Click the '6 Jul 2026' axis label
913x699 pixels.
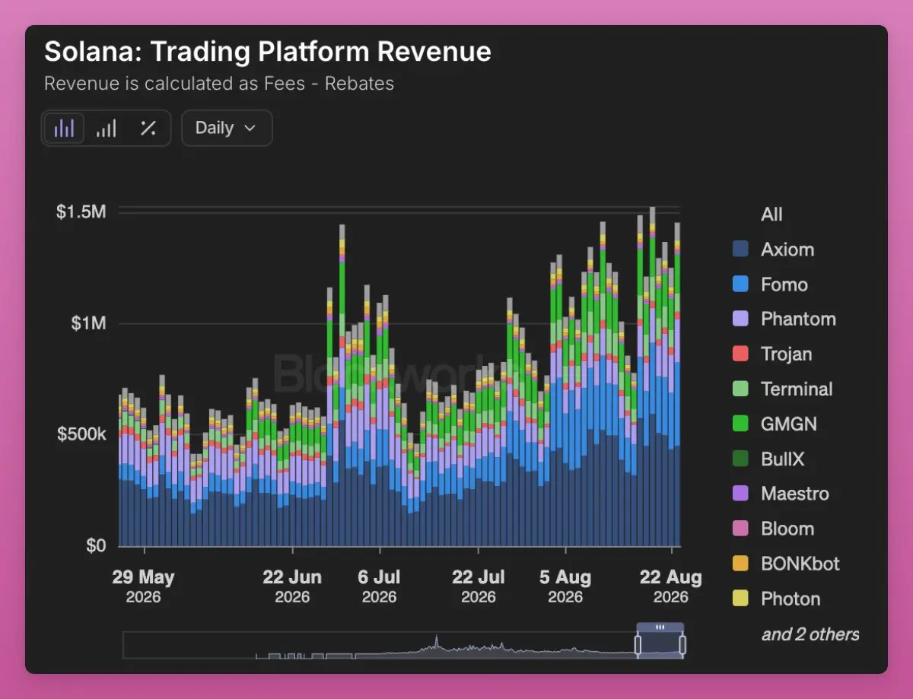click(x=379, y=586)
